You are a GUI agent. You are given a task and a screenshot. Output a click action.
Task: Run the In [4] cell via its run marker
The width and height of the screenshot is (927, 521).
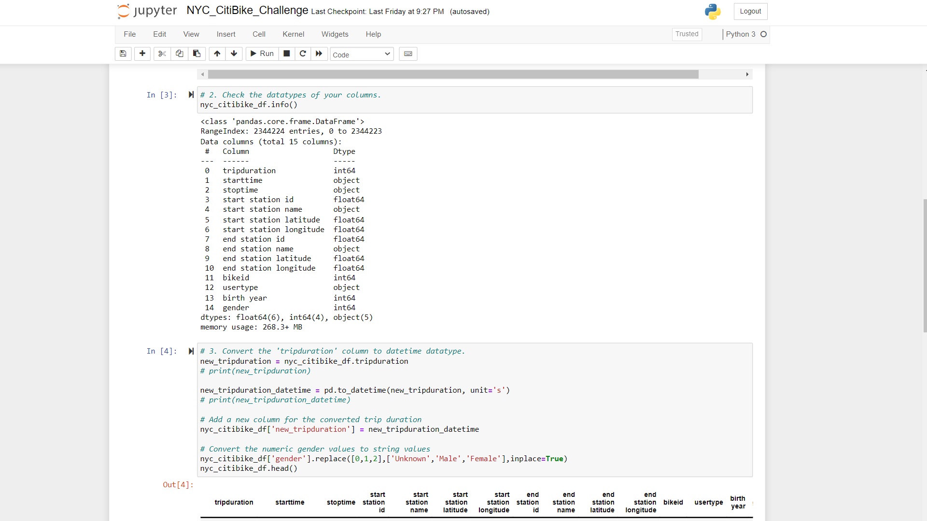coord(191,351)
